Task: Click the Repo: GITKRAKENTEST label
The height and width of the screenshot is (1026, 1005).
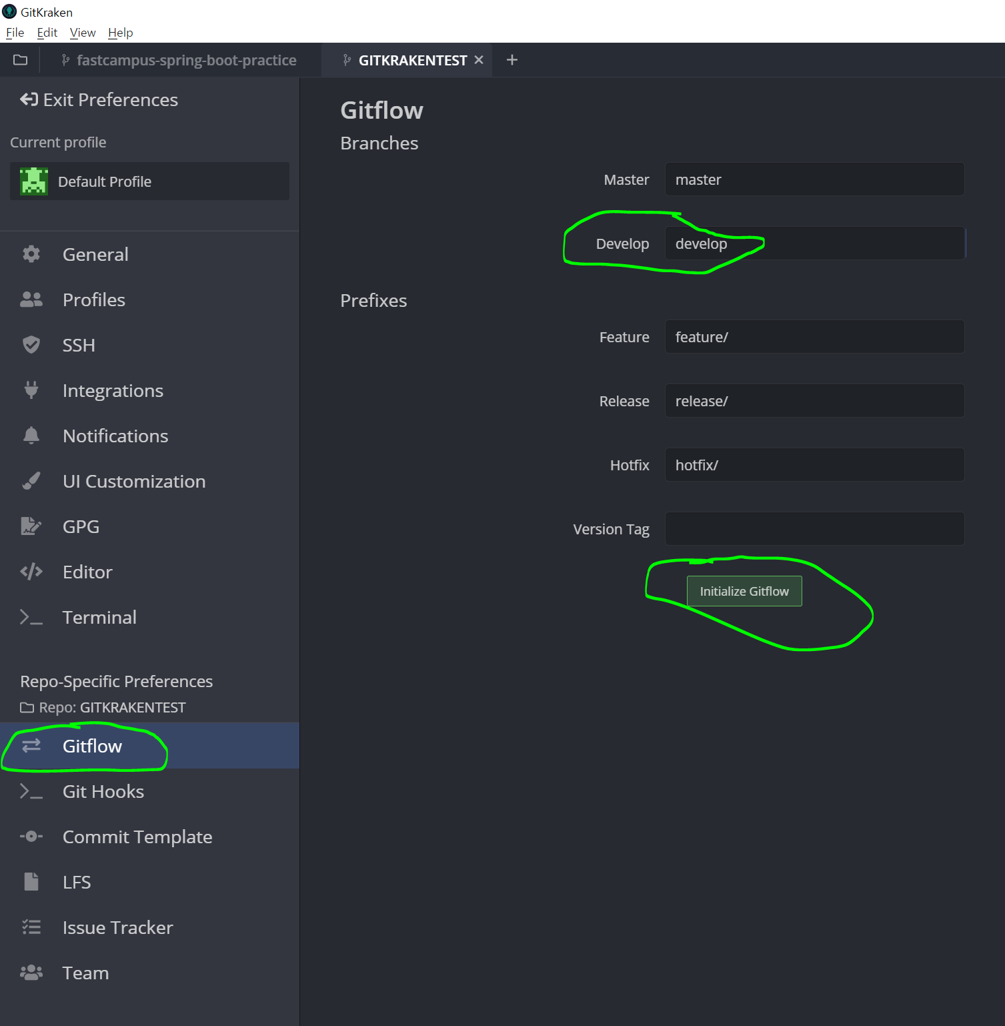Action: point(112,707)
